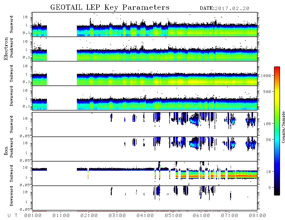Click the 0.05 tick of Ion Dawnward panel

tap(25, 209)
